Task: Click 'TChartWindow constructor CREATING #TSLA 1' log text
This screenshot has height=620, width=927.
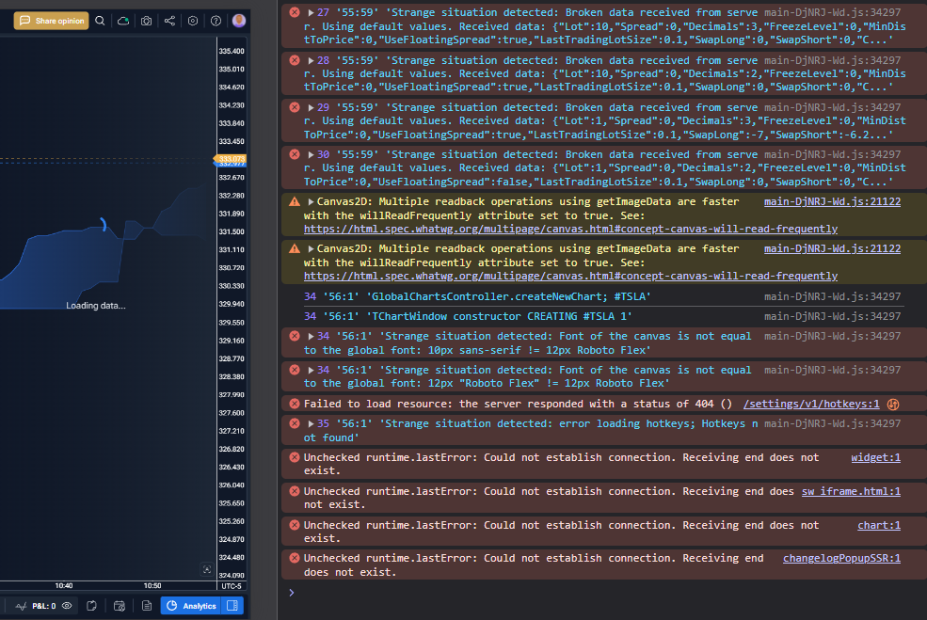Action: tap(499, 316)
